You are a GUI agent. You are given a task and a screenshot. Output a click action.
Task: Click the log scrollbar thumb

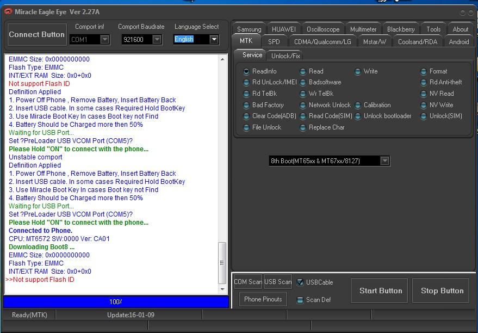(222, 263)
